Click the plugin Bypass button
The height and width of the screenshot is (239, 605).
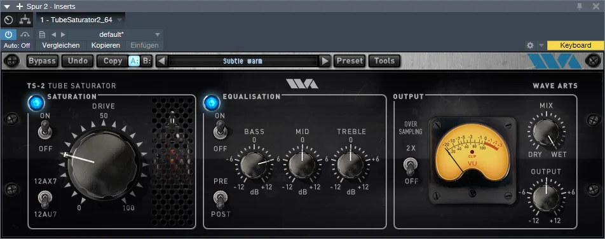pyautogui.click(x=43, y=61)
